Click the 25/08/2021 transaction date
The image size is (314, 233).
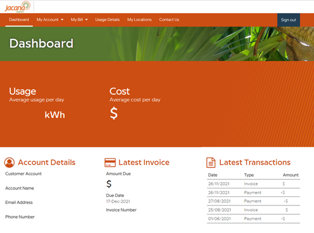(219, 210)
